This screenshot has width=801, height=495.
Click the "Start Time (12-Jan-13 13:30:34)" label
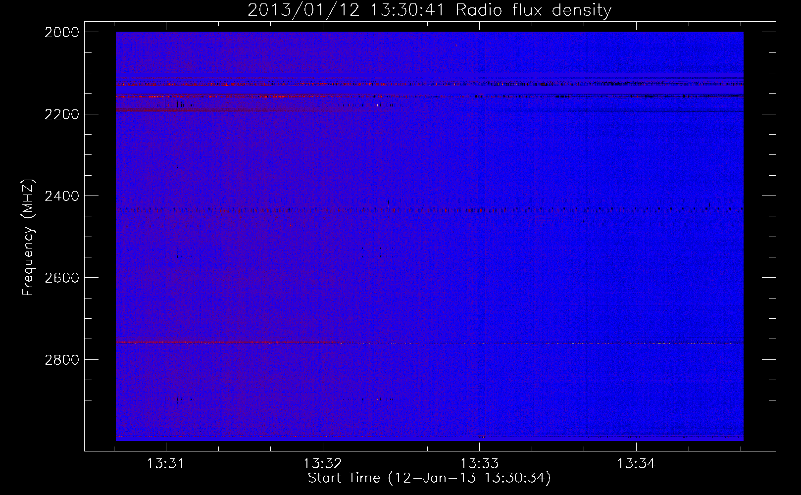click(x=429, y=478)
